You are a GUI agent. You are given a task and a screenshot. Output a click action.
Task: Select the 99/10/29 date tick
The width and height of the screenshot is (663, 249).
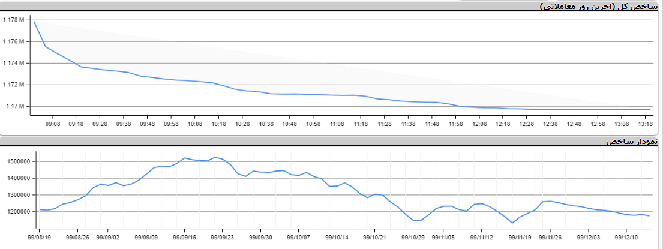pos(413,237)
